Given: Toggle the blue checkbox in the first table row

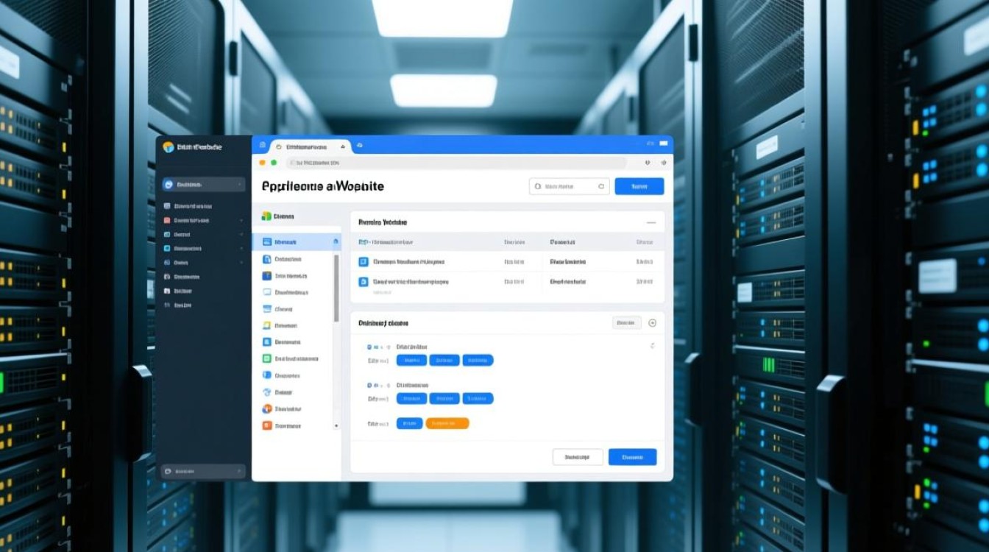Looking at the screenshot, I should pyautogui.click(x=363, y=261).
